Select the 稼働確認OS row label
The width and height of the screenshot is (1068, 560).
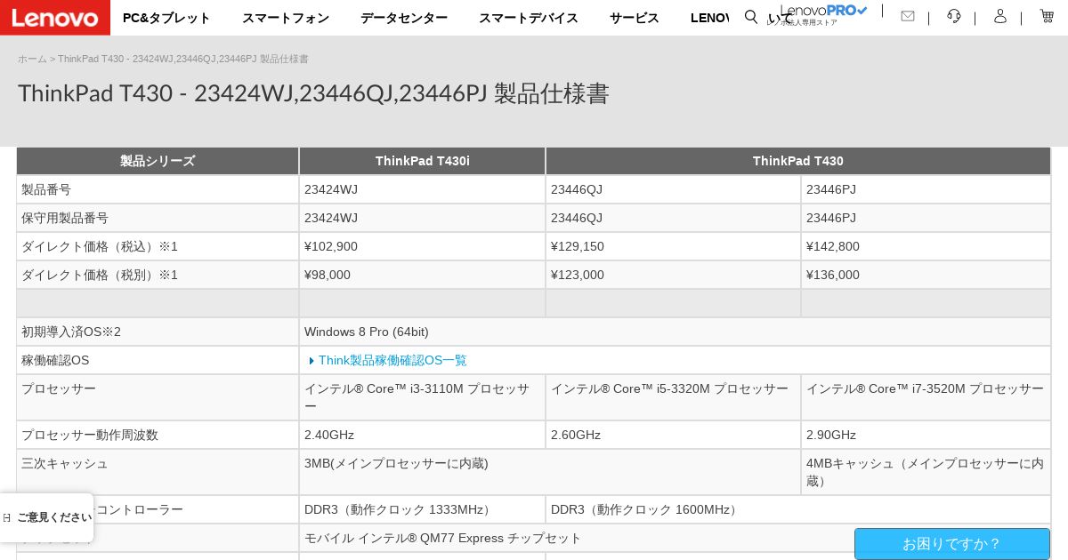point(158,360)
